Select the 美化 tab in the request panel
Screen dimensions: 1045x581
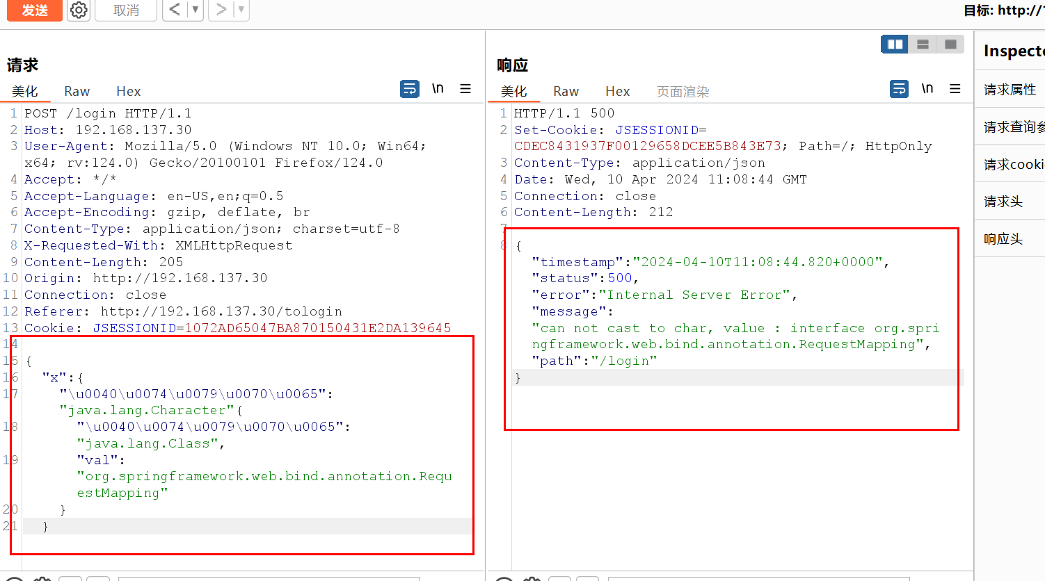pyautogui.click(x=25, y=91)
